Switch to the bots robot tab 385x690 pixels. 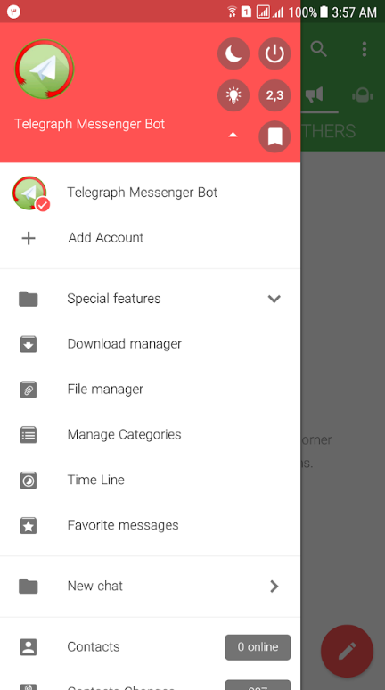click(363, 95)
